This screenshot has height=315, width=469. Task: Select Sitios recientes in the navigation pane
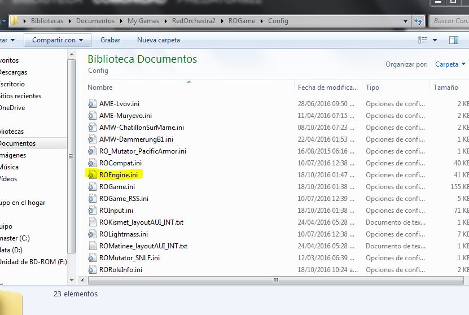pyautogui.click(x=20, y=96)
